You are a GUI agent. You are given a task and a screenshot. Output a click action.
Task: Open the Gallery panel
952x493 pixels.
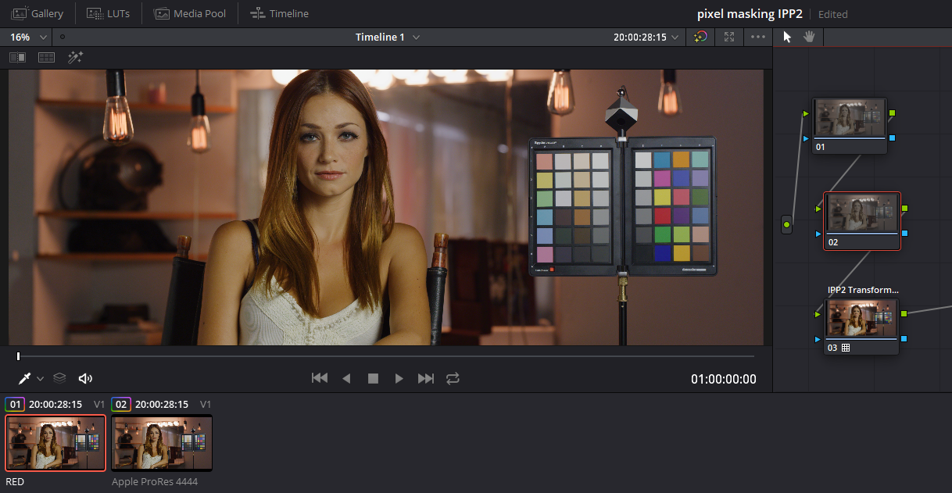tap(38, 13)
